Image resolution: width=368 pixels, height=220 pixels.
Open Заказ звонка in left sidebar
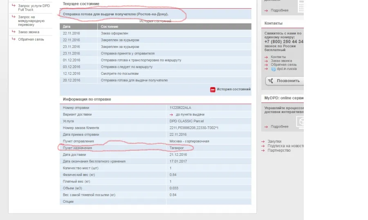pos(29,32)
